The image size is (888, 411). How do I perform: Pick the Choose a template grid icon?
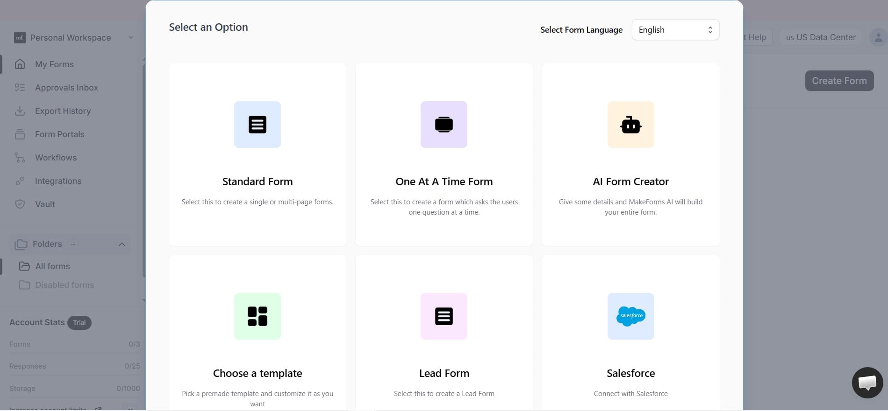point(258,316)
